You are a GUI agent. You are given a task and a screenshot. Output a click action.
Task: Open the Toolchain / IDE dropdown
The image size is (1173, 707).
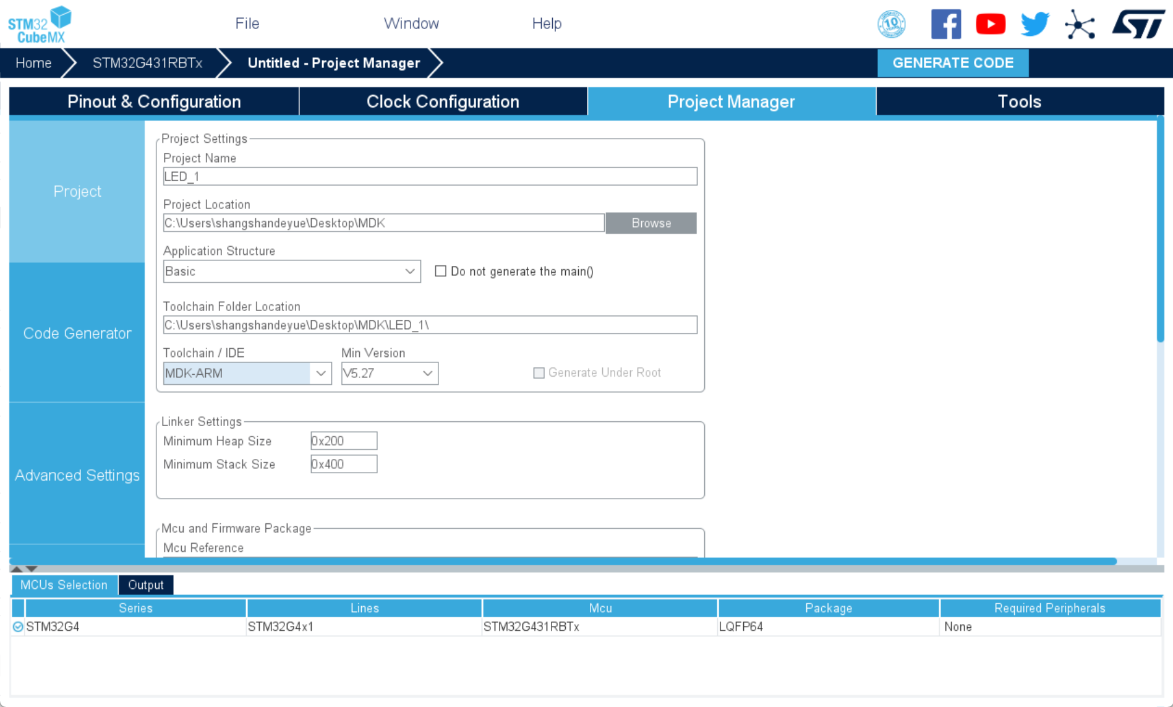pyautogui.click(x=247, y=373)
